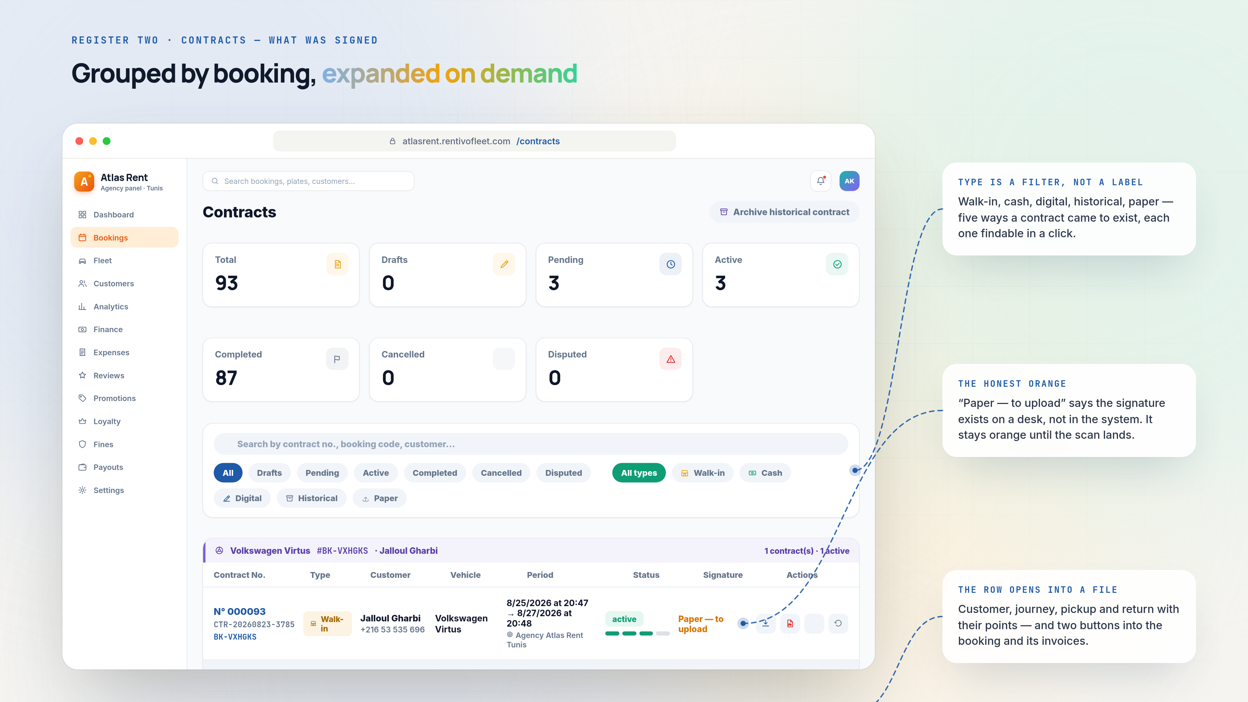1248x702 pixels.
Task: Click phone number +216 53 535 696
Action: 392,630
